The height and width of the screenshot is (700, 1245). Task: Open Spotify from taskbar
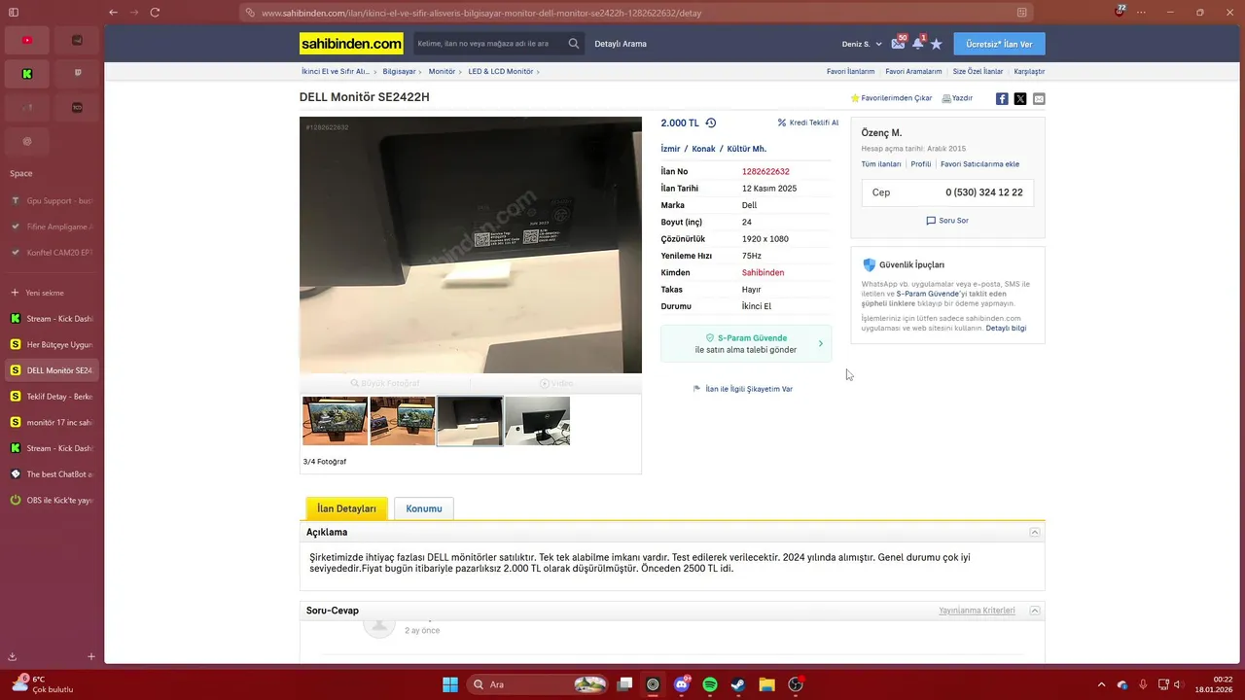[710, 684]
